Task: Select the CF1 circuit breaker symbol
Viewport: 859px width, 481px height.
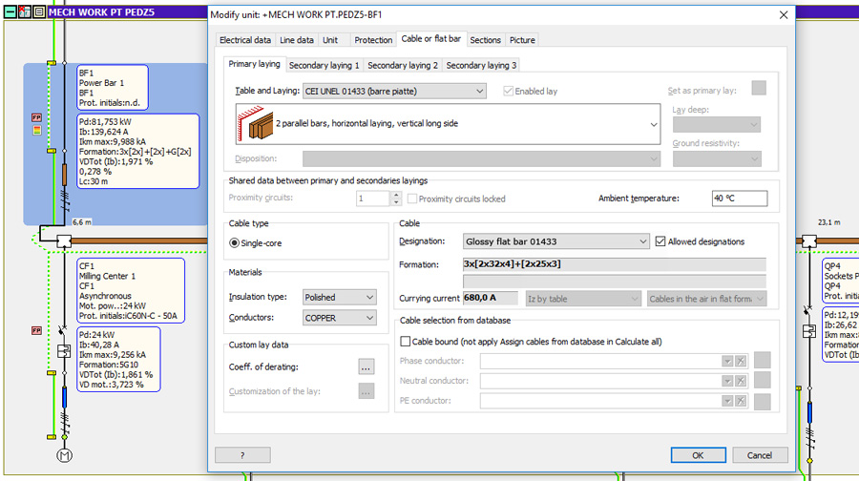Action: tap(65, 350)
